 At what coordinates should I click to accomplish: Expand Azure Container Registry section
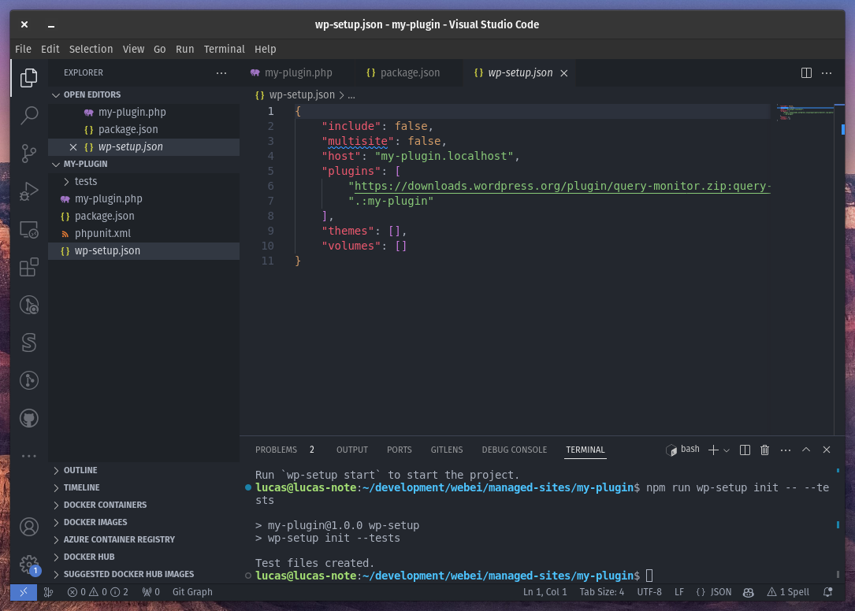[144, 539]
